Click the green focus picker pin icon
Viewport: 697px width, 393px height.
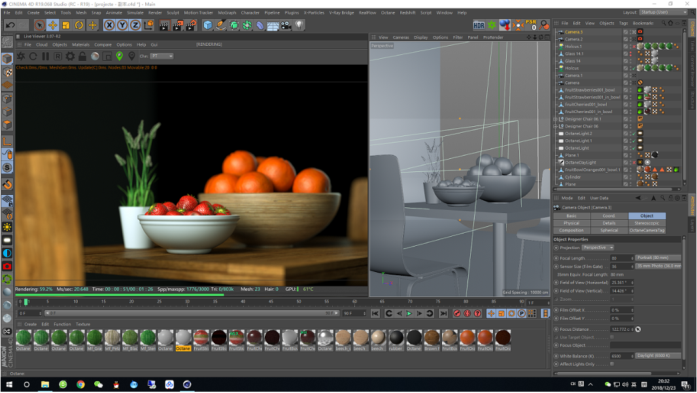tap(120, 56)
